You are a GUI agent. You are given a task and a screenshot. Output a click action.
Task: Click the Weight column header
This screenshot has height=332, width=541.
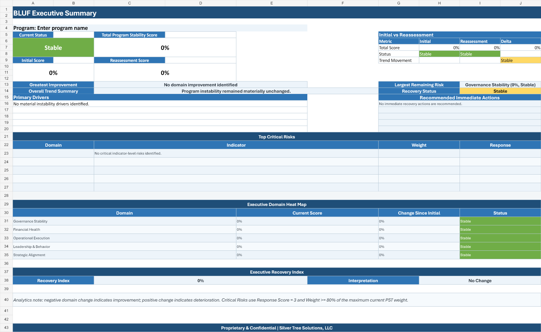419,145
